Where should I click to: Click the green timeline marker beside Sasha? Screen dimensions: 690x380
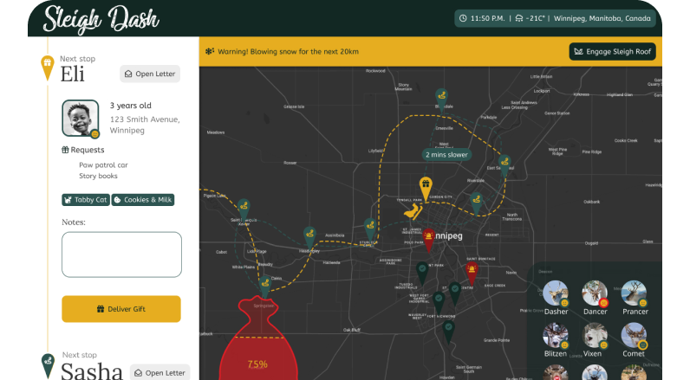click(48, 361)
